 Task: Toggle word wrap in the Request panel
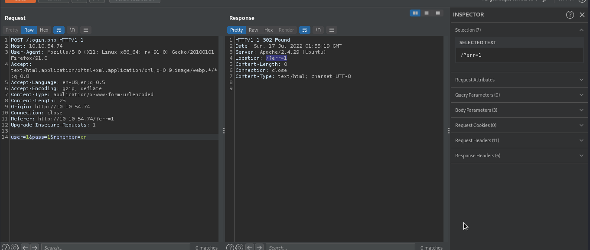pos(59,30)
